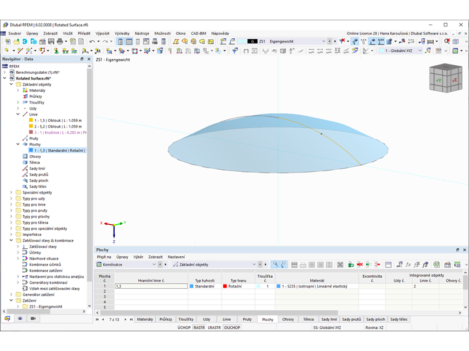Image resolution: width=469 pixels, height=351 pixels.
Task: Click the blue Standardní stiffness swatch
Action: point(191,286)
